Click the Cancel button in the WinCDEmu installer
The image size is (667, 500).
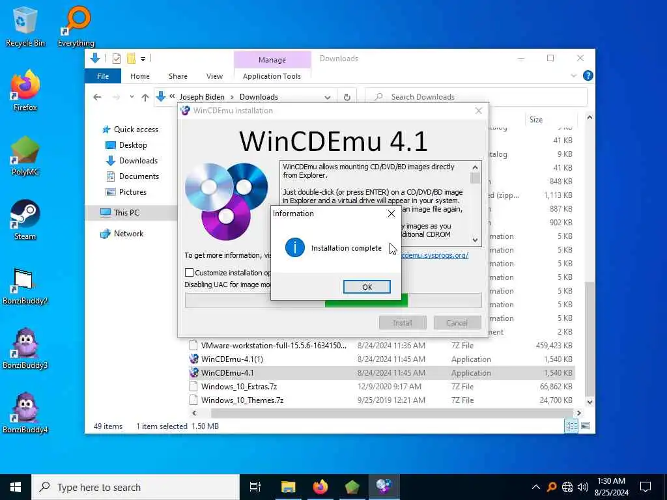click(x=457, y=323)
